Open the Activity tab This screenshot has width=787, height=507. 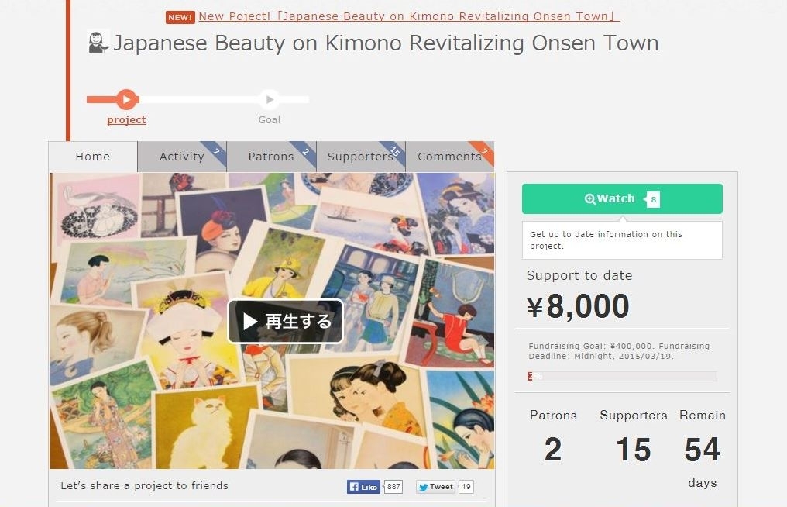coord(182,157)
